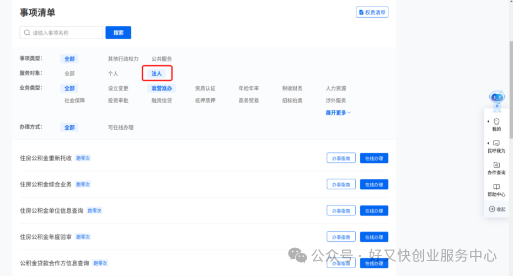The width and height of the screenshot is (513, 276).
Task: Open the 住房公积金综合业务 item title
Action: [46, 184]
